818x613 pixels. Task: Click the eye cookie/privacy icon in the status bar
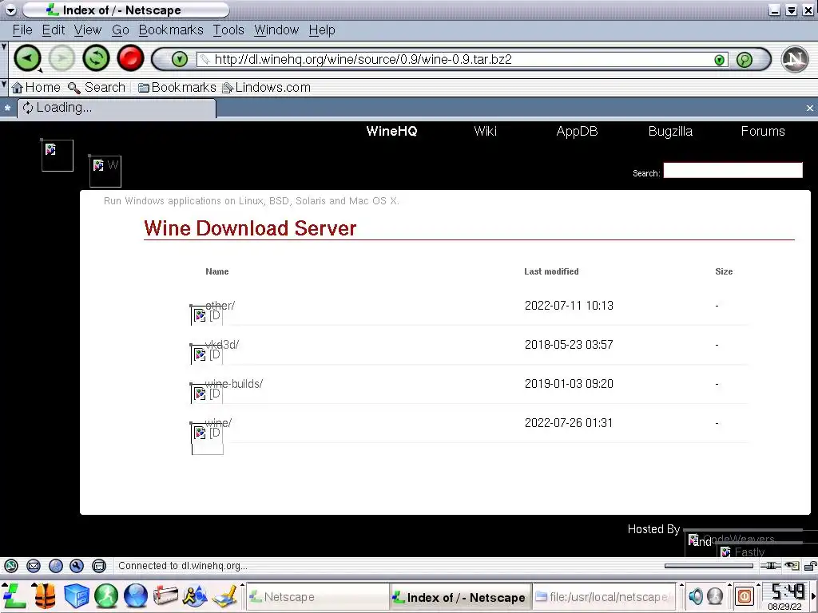[x=792, y=566]
